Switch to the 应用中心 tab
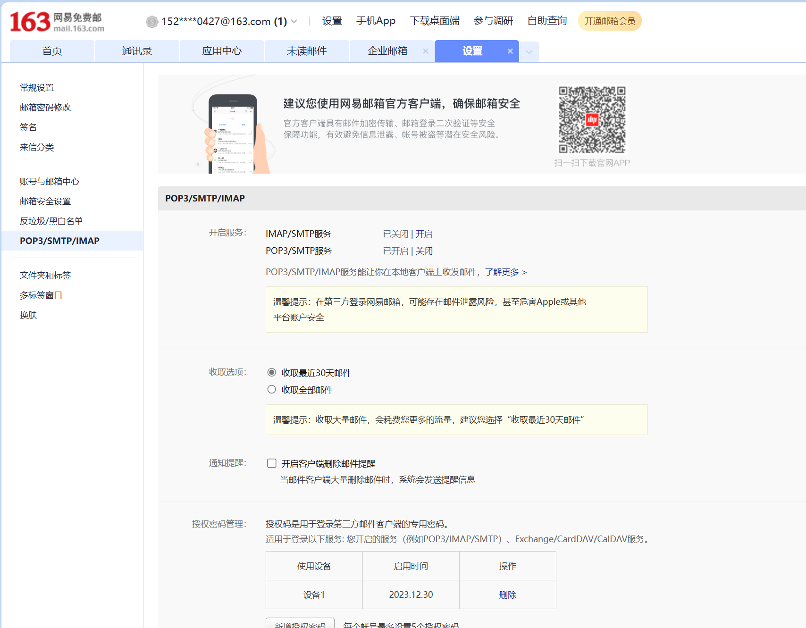This screenshot has width=806, height=628. (222, 51)
